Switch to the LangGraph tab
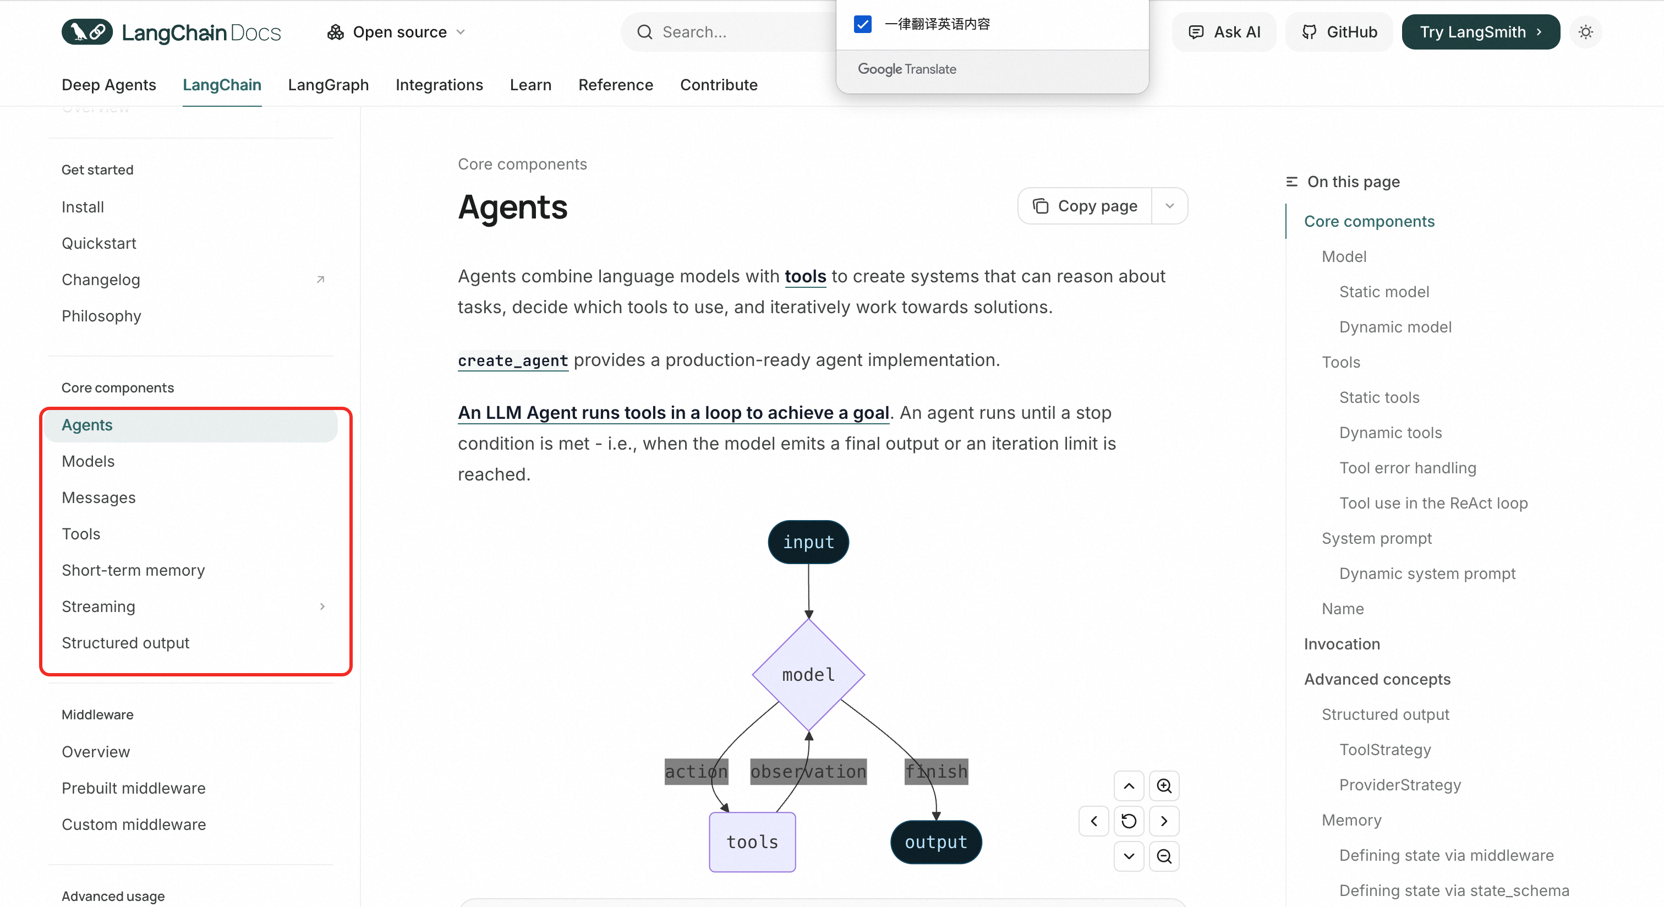Viewport: 1664px width, 907px height. coord(328,85)
